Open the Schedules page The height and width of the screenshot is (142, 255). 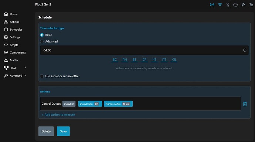point(16,30)
